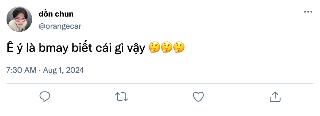This screenshot has width=320, height=116.
Task: Click dồn chun's profile avatar
Action: coord(19,19)
